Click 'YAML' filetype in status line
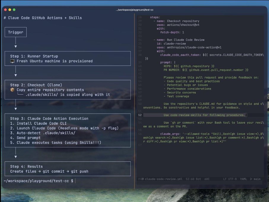 point(243,179)
